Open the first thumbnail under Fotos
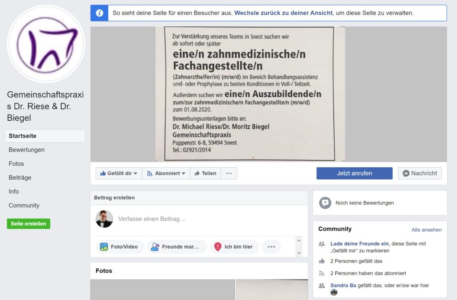This screenshot has width=457, height=300. (162, 290)
